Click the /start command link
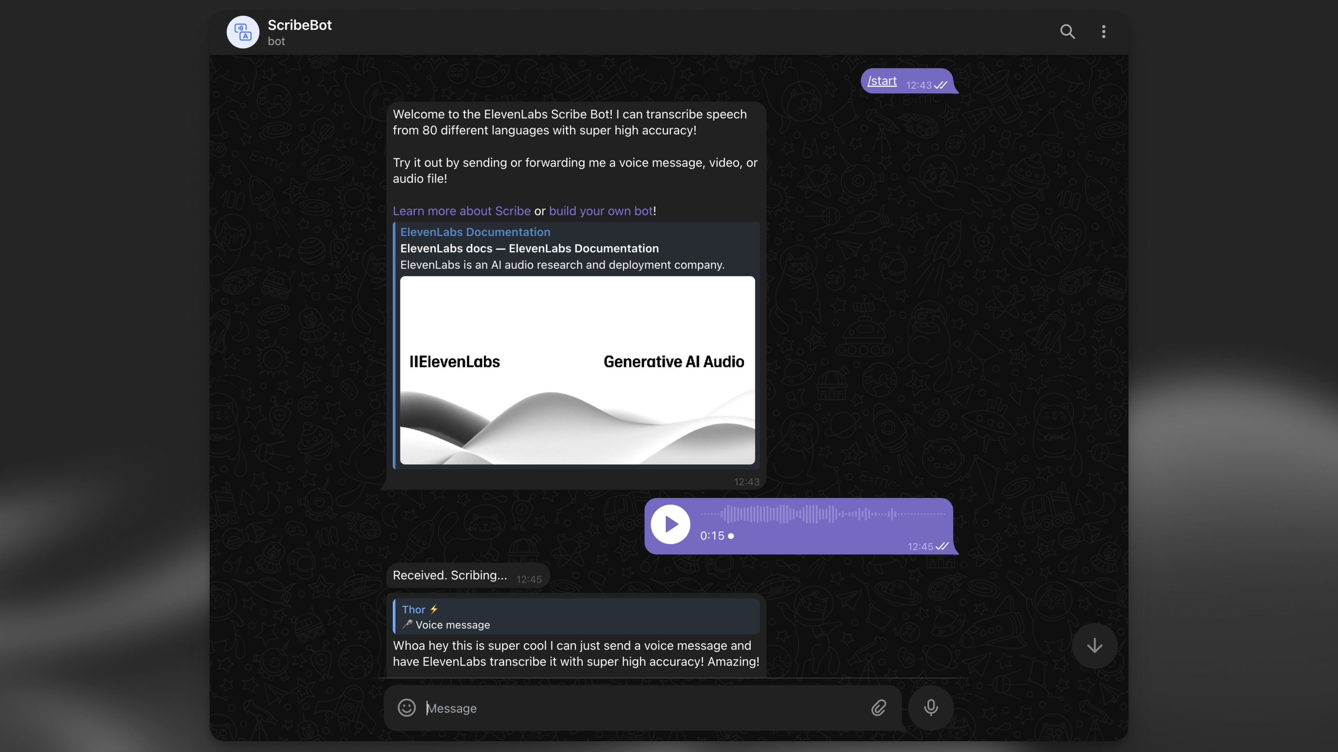Viewport: 1338px width, 752px height. 882,81
